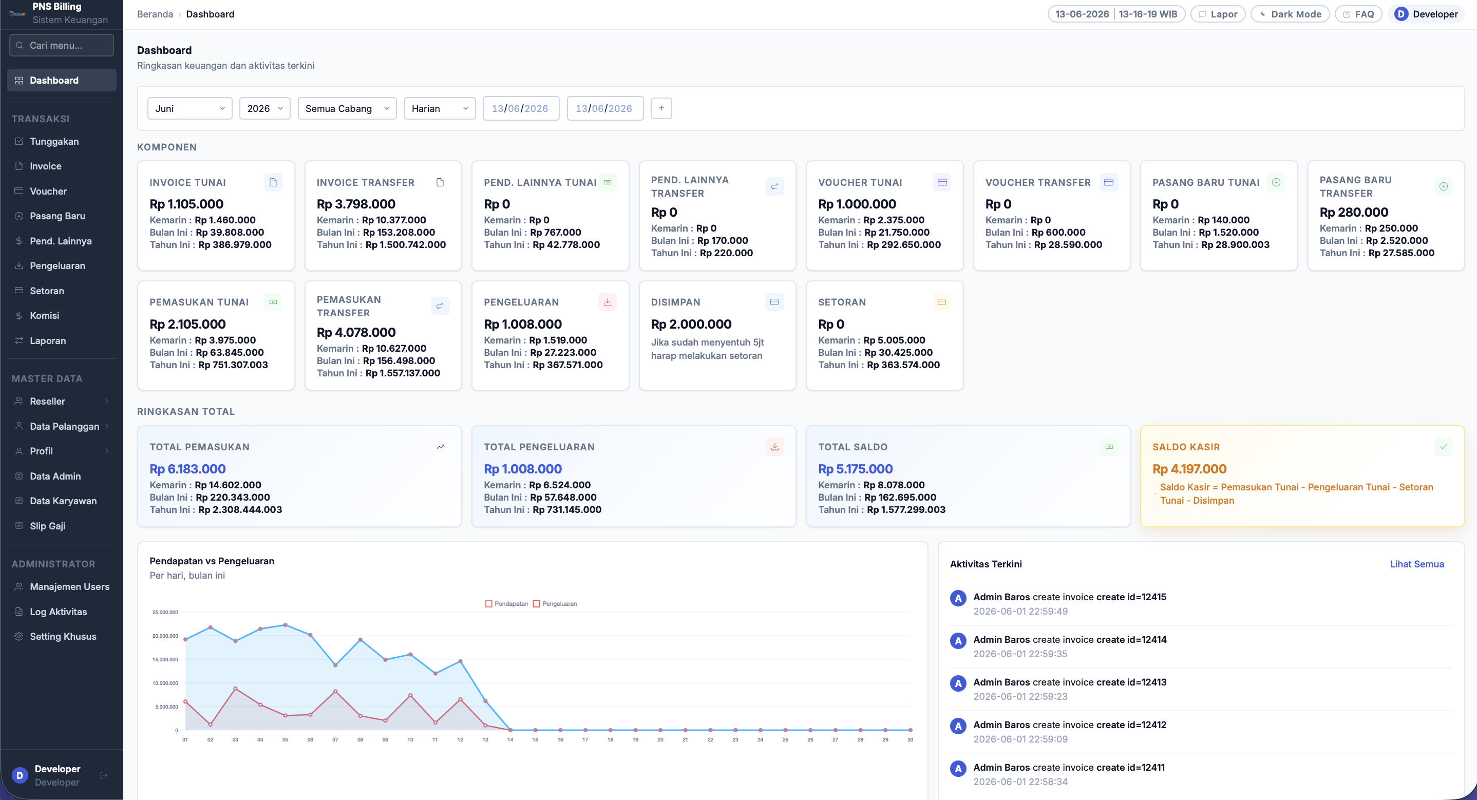Click the Invoice Transfer card file icon

[440, 182]
